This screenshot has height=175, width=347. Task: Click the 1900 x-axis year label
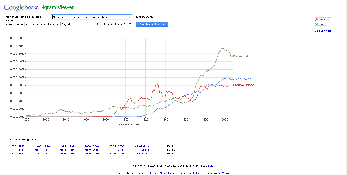[x=125, y=119]
